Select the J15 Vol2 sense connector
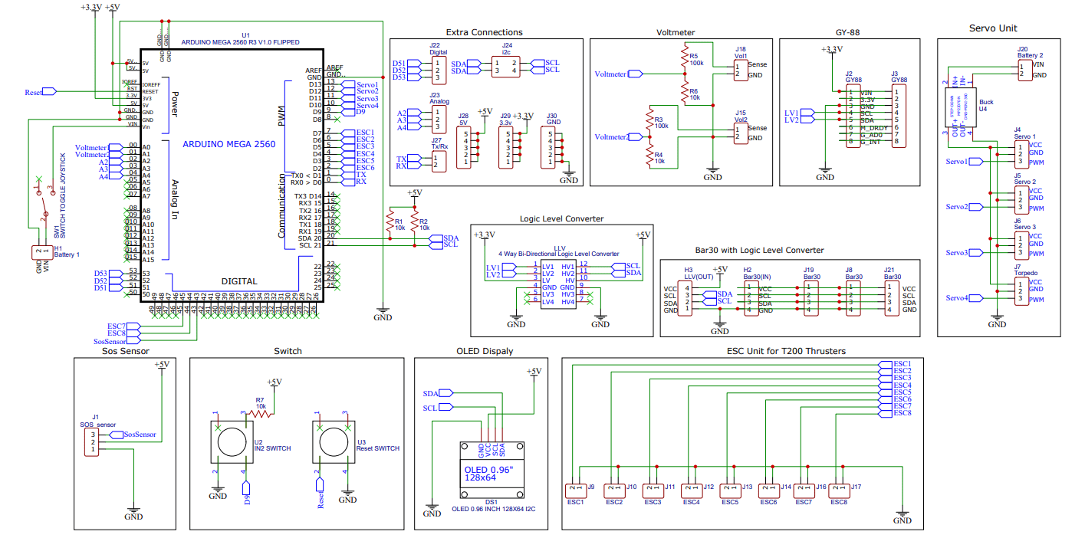 click(x=740, y=133)
